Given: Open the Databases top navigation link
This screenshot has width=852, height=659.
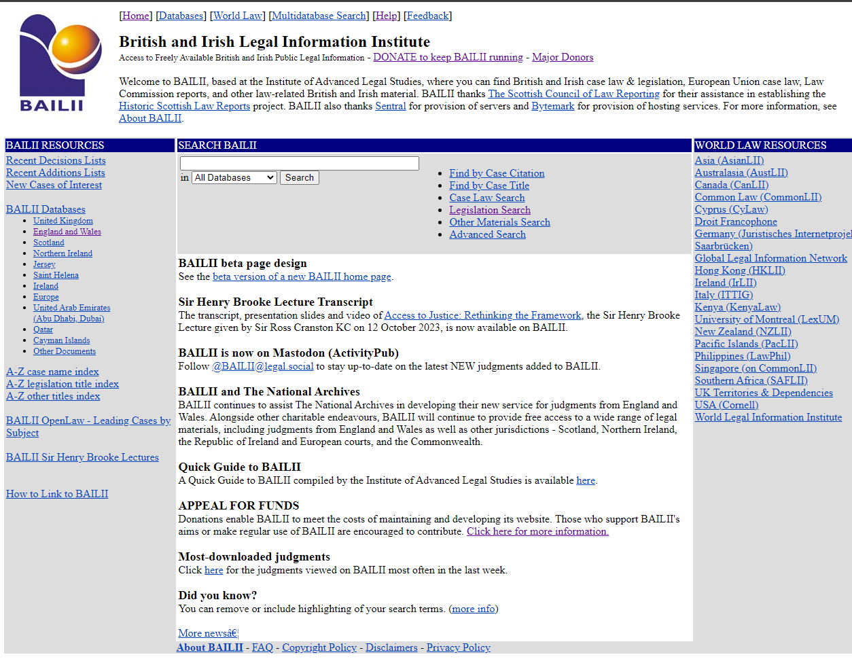Looking at the screenshot, I should point(181,16).
